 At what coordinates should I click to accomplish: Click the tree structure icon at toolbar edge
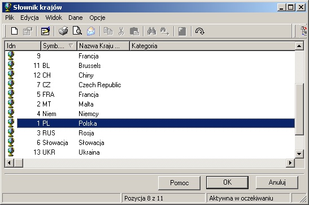(x=304, y=31)
